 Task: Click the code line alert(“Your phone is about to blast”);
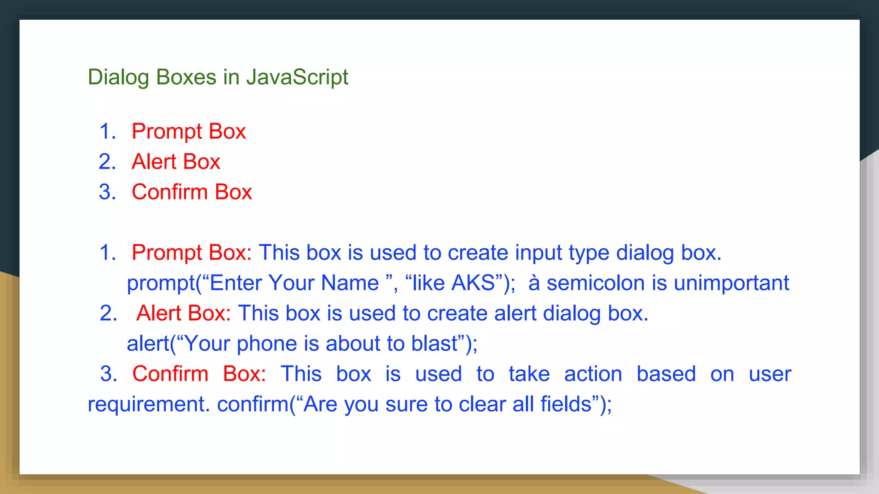tap(302, 343)
